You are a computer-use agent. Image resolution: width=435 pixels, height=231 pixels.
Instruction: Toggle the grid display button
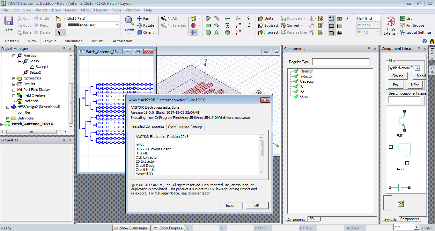click(194, 32)
